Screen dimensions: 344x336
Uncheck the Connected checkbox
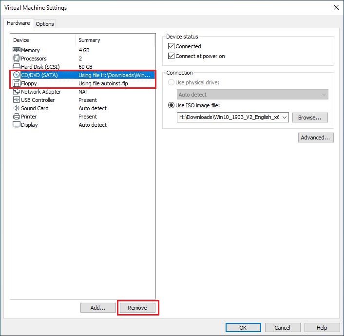171,46
